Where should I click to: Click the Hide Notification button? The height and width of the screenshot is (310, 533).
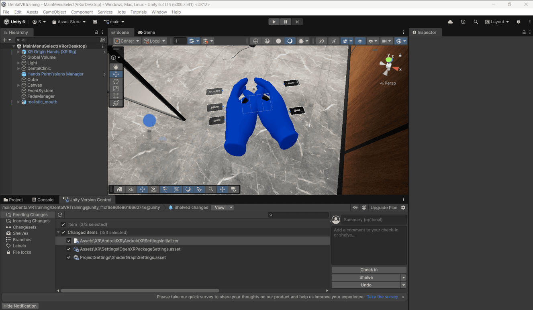coord(20,306)
